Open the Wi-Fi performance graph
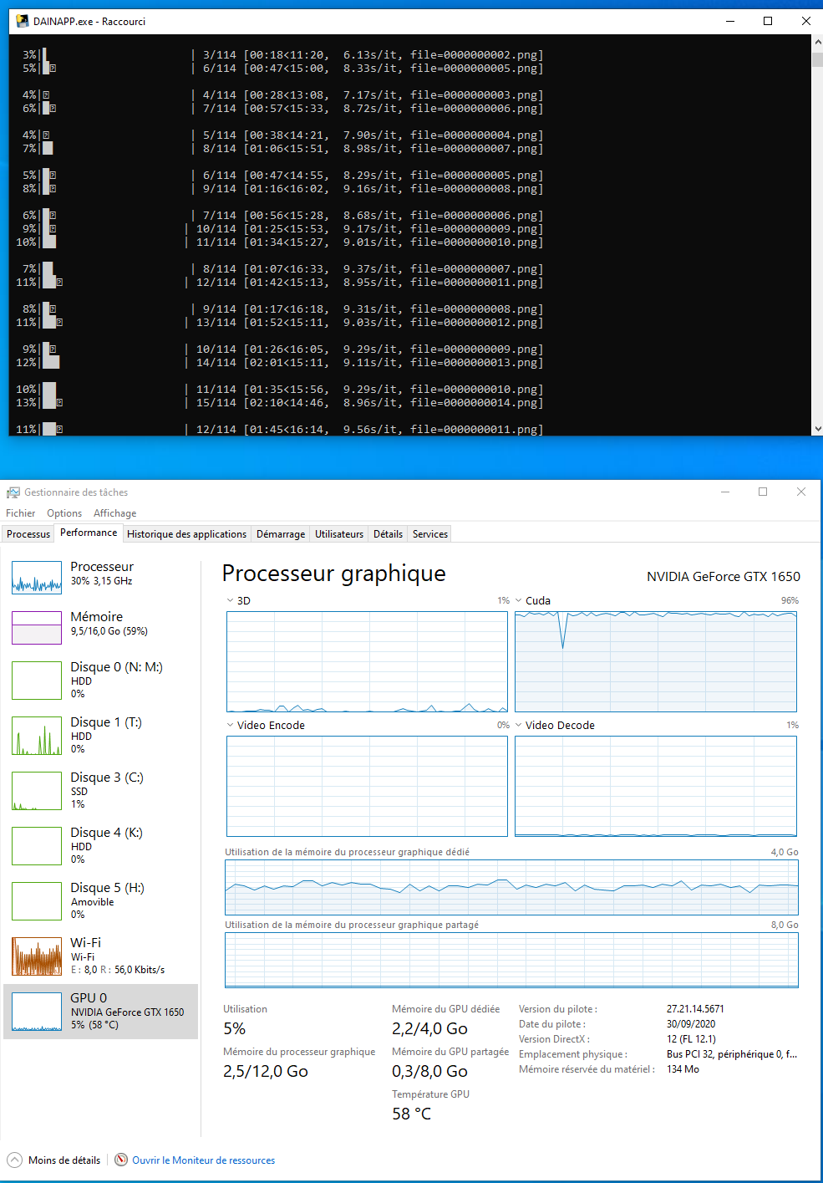823x1183 pixels. [x=100, y=955]
